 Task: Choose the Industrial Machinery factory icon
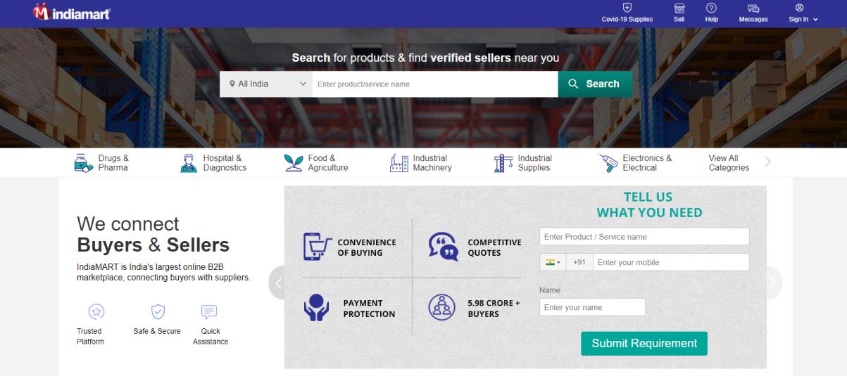point(399,163)
